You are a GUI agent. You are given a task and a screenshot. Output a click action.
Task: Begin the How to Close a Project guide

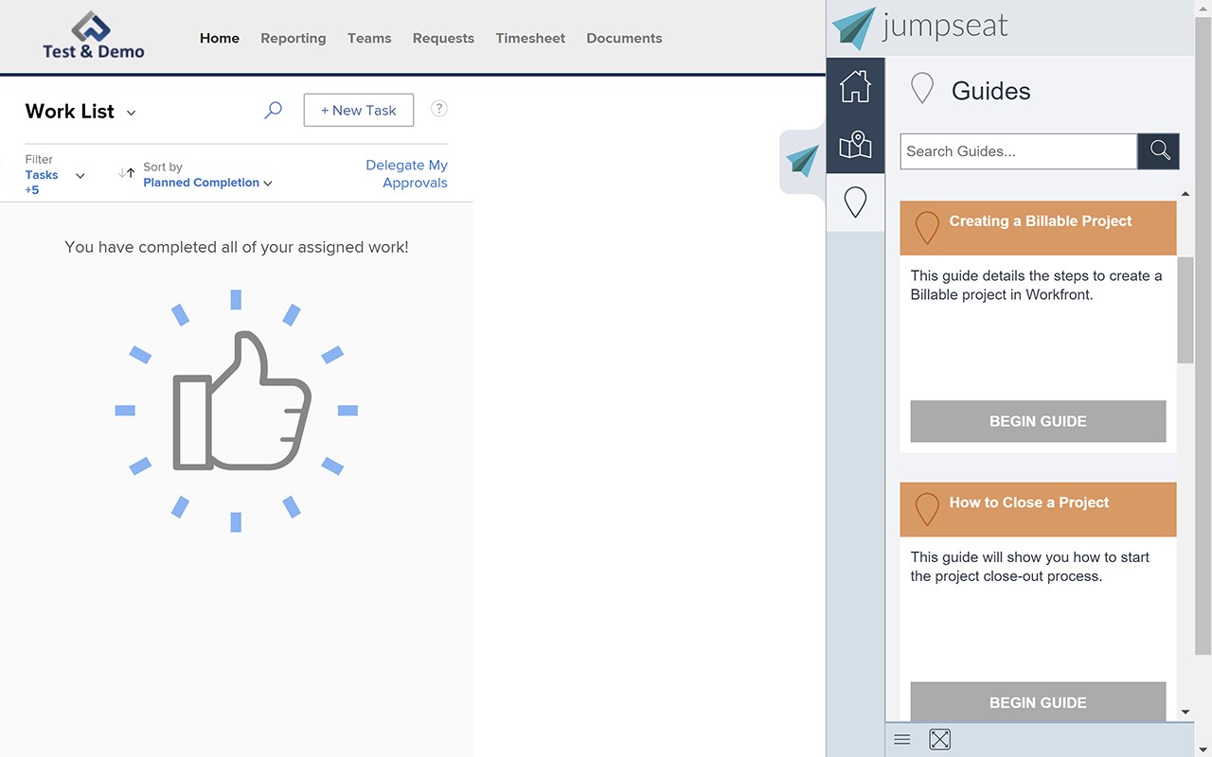click(x=1038, y=702)
